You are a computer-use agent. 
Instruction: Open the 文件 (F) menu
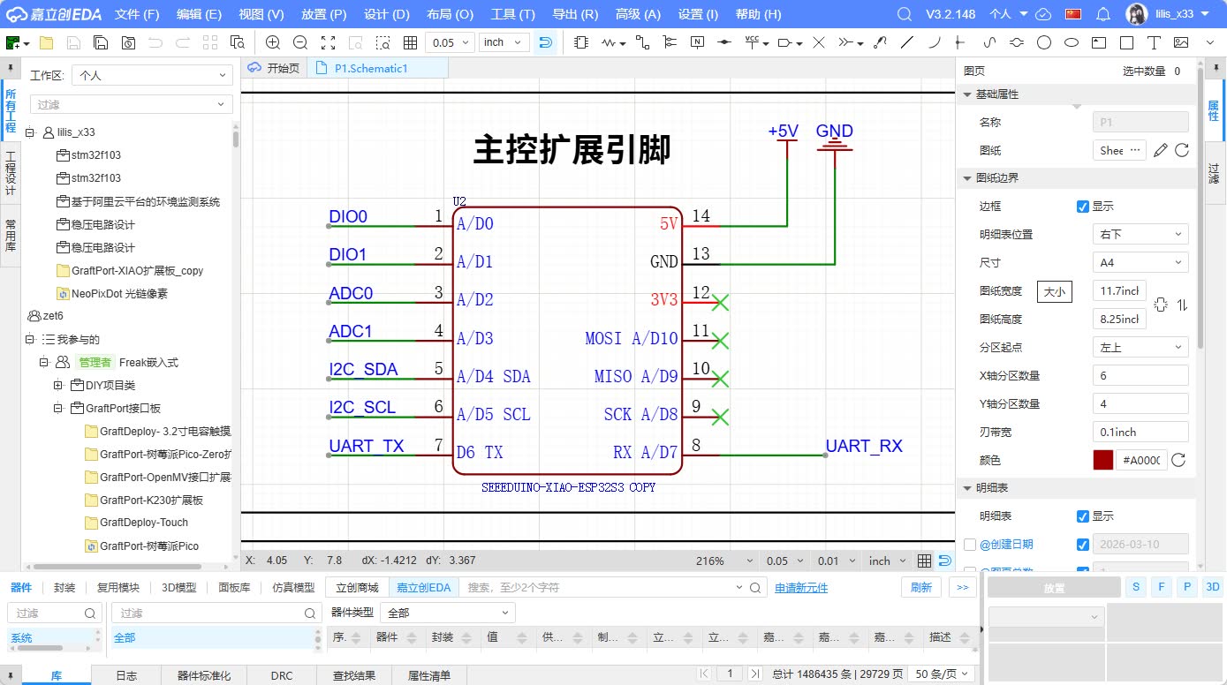tap(137, 14)
